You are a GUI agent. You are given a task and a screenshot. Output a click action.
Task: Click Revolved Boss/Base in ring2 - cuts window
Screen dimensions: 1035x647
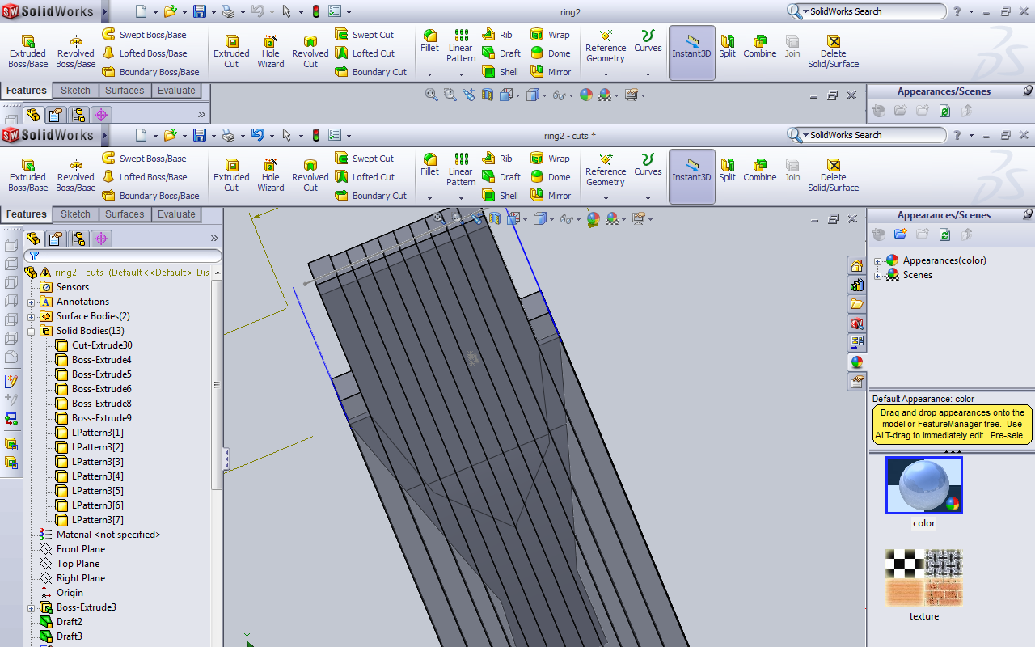coord(76,175)
